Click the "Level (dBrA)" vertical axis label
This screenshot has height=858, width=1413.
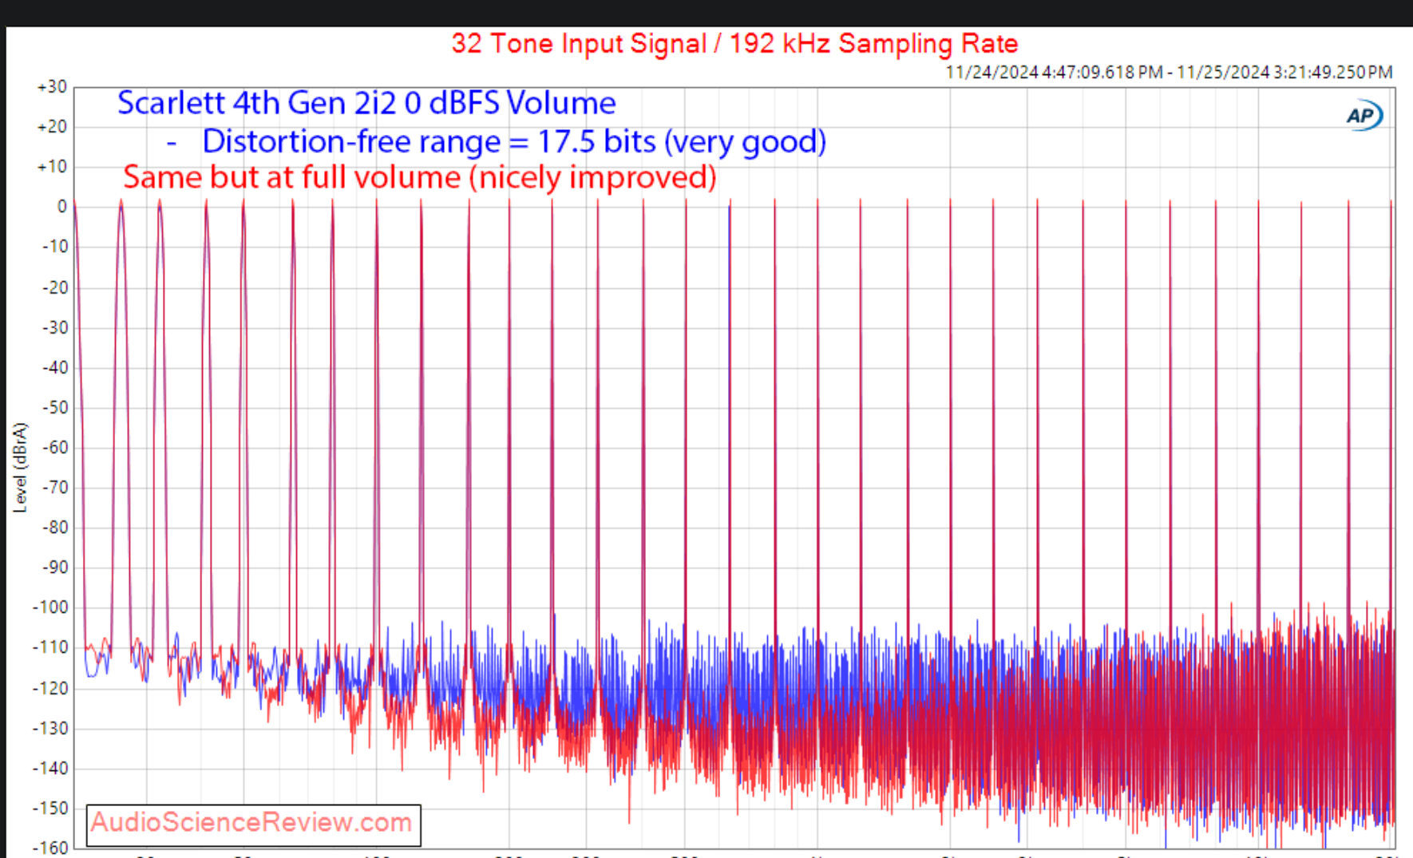pos(20,467)
